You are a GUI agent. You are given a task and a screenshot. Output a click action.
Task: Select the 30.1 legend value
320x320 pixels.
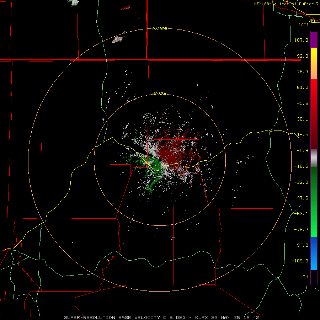tap(303, 119)
